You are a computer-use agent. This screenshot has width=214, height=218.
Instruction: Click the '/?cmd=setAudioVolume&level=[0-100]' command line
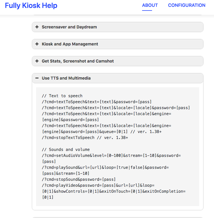click(111, 155)
